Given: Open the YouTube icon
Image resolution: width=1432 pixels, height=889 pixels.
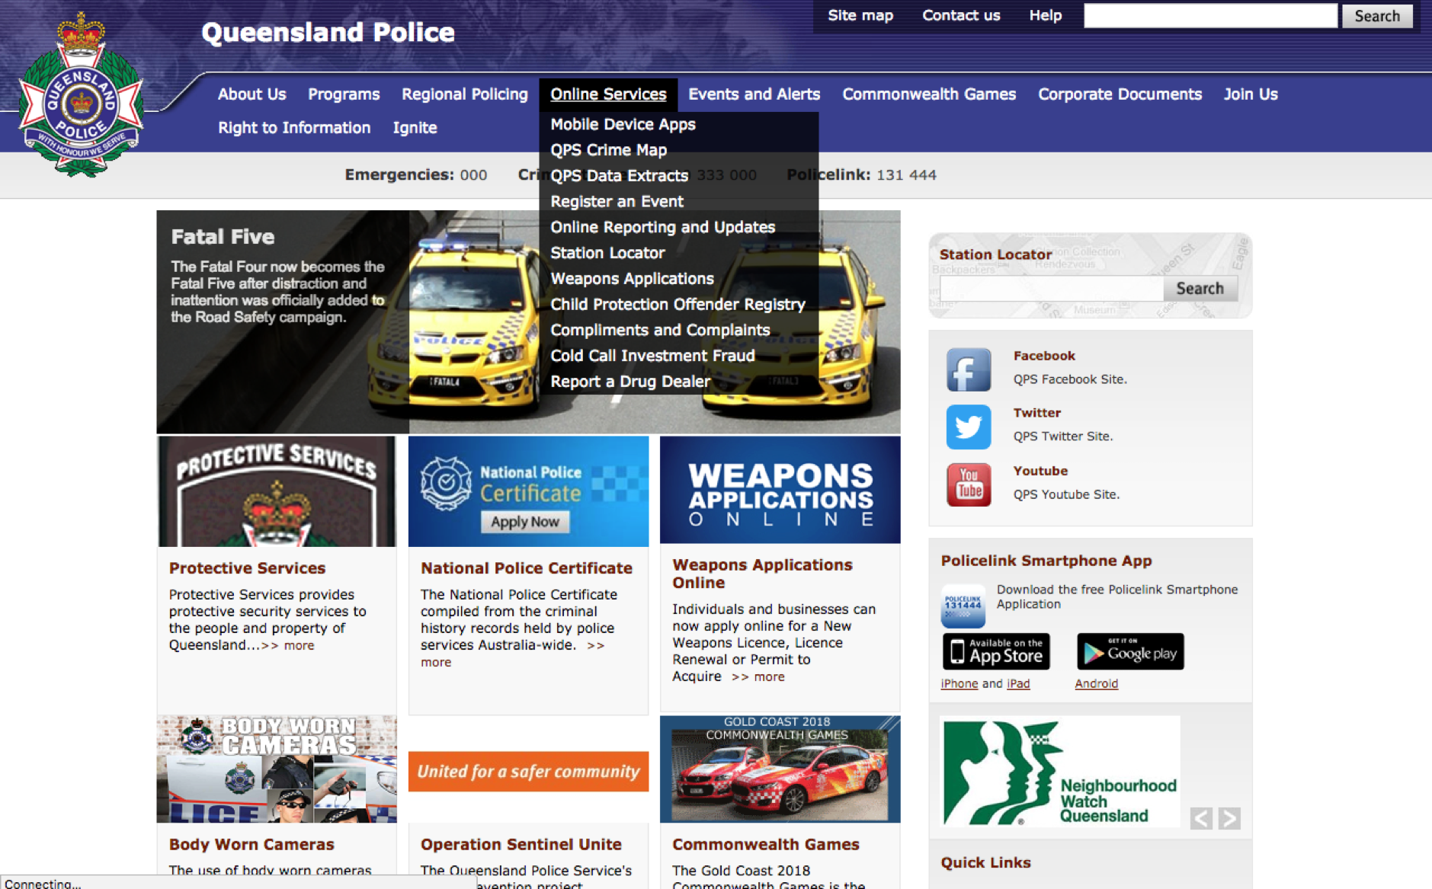Looking at the screenshot, I should point(969,484).
